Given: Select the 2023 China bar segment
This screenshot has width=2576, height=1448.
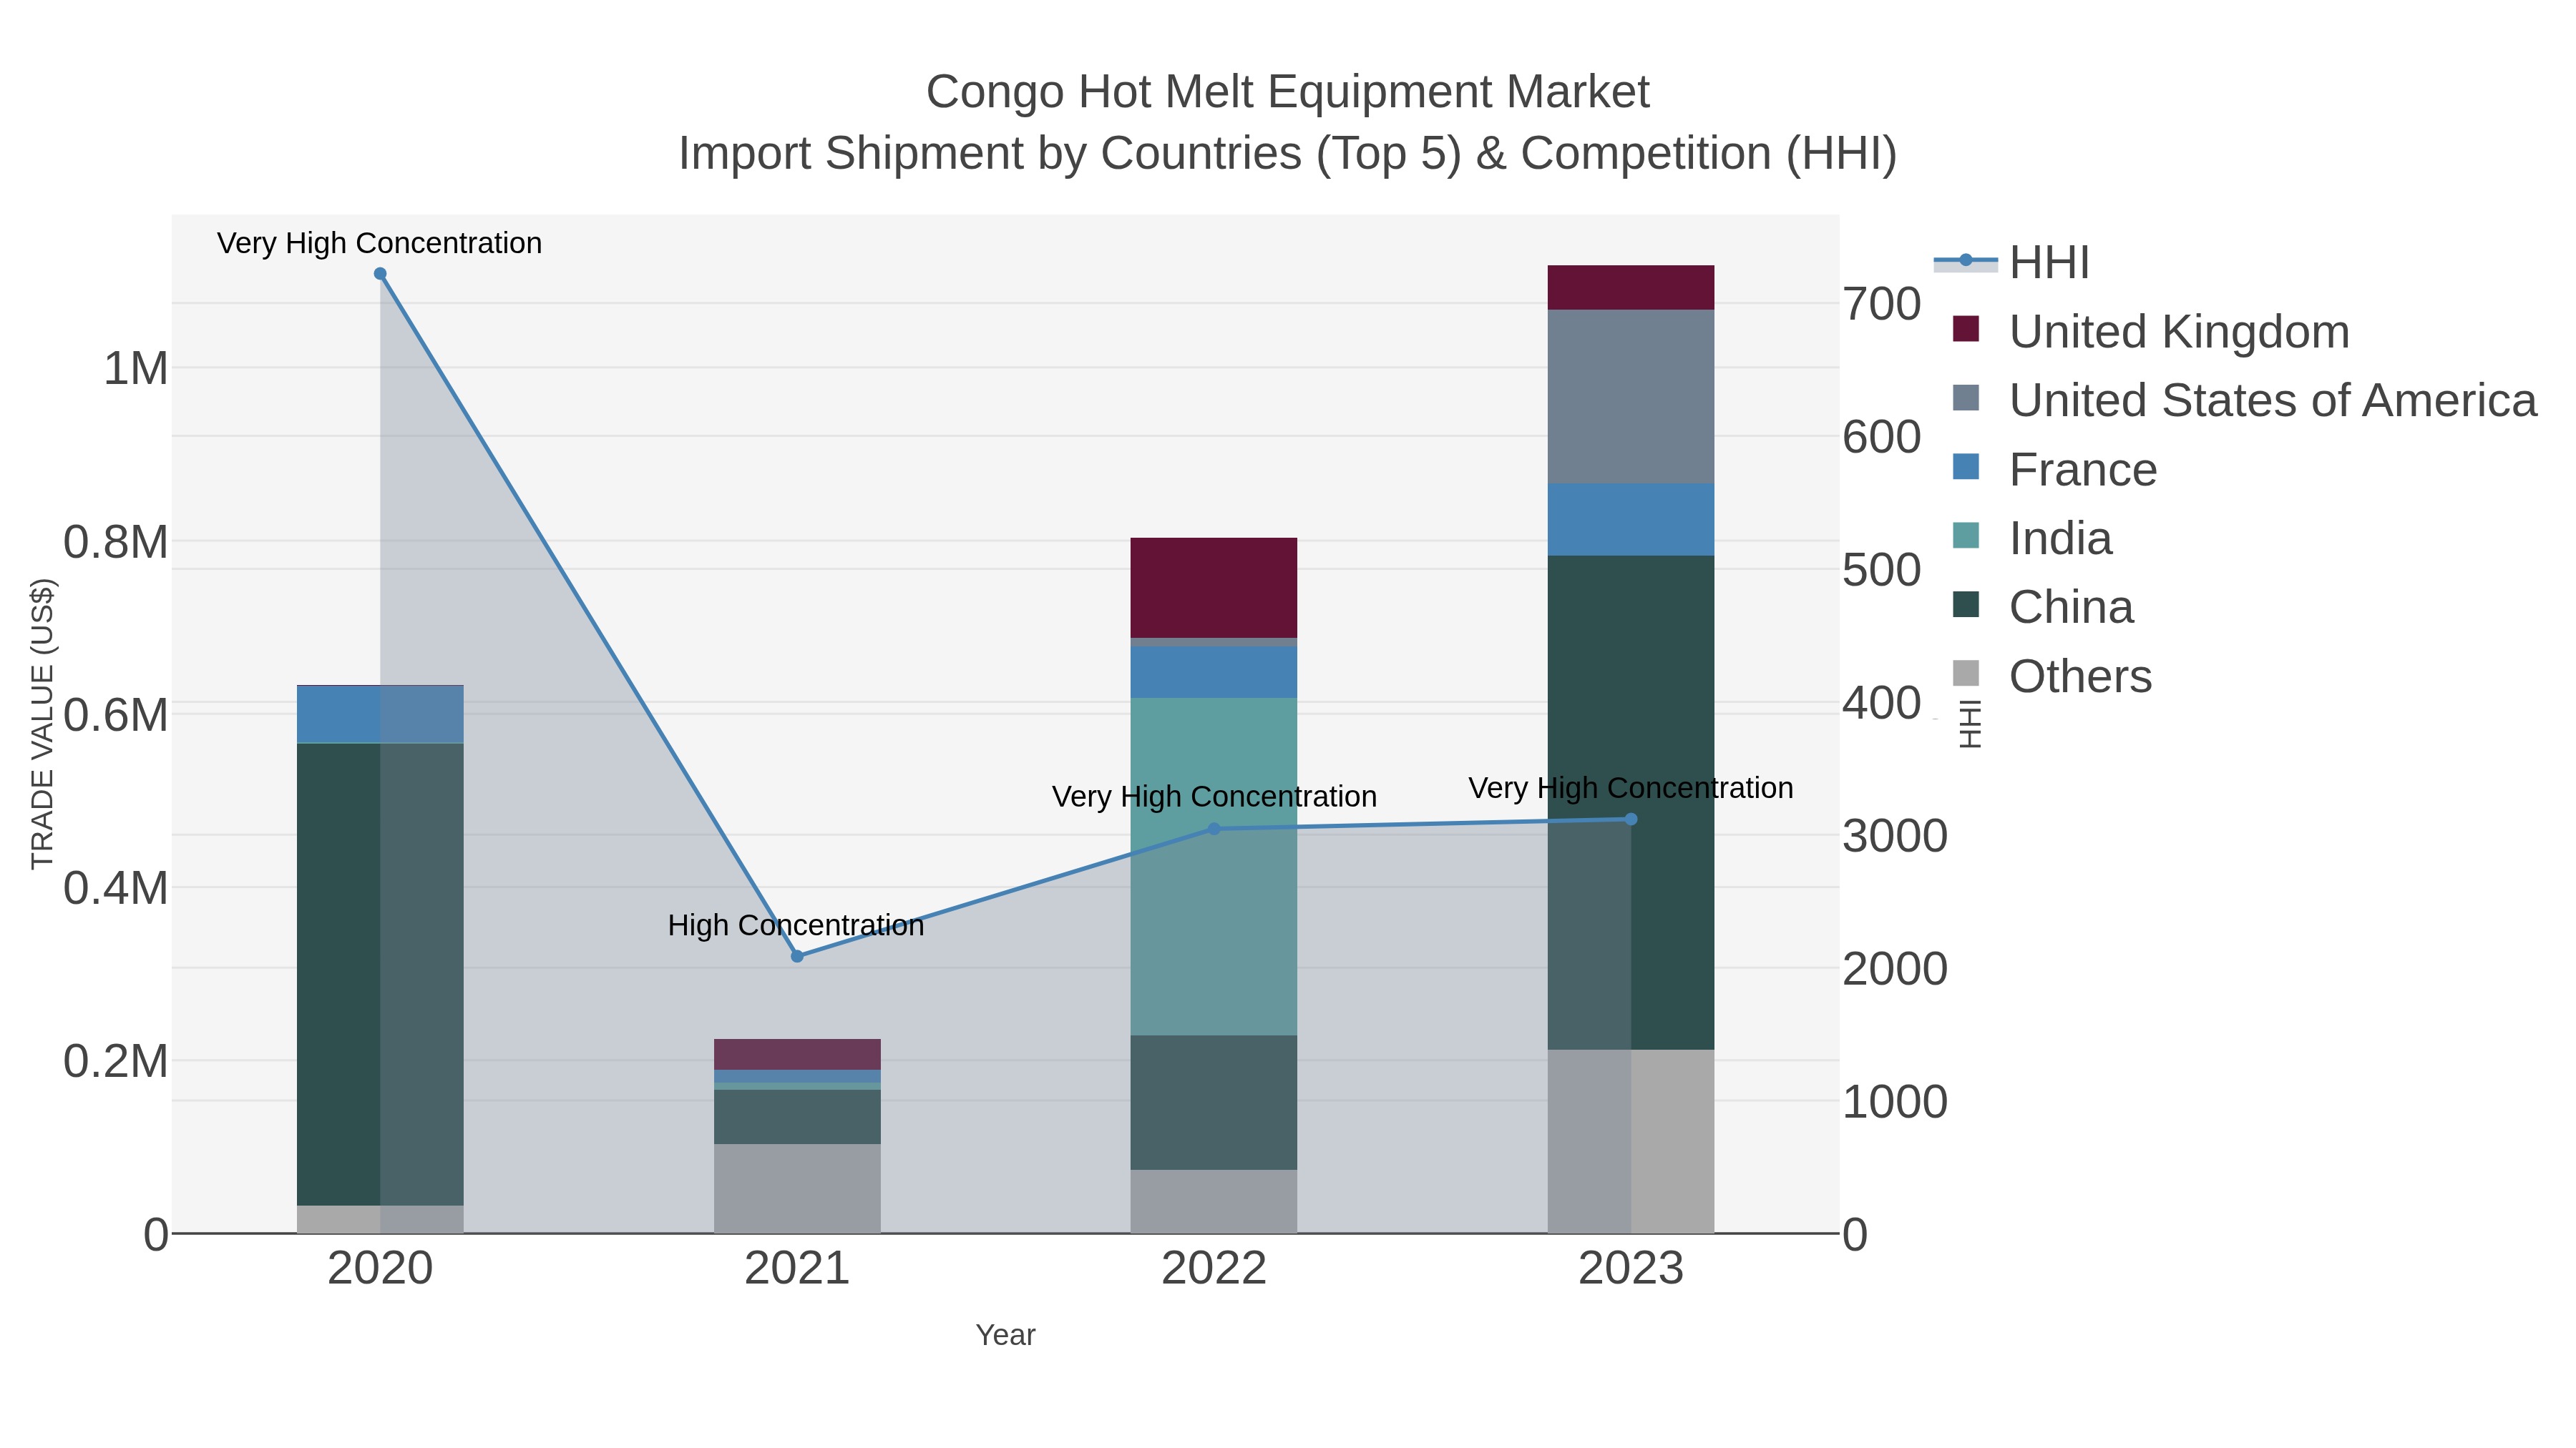Looking at the screenshot, I should coord(1631,802).
